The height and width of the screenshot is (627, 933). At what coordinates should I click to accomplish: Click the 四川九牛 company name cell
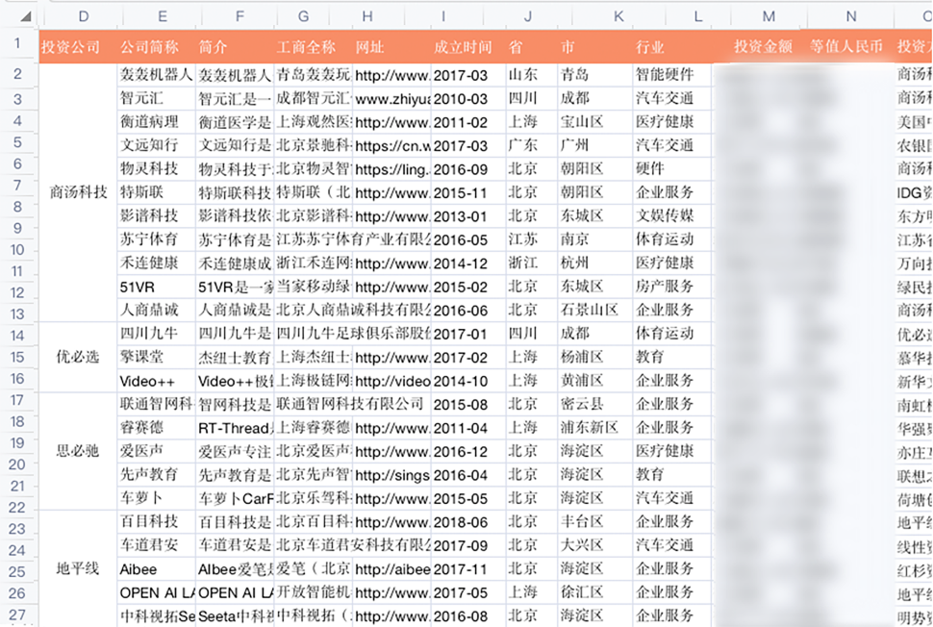(x=157, y=333)
